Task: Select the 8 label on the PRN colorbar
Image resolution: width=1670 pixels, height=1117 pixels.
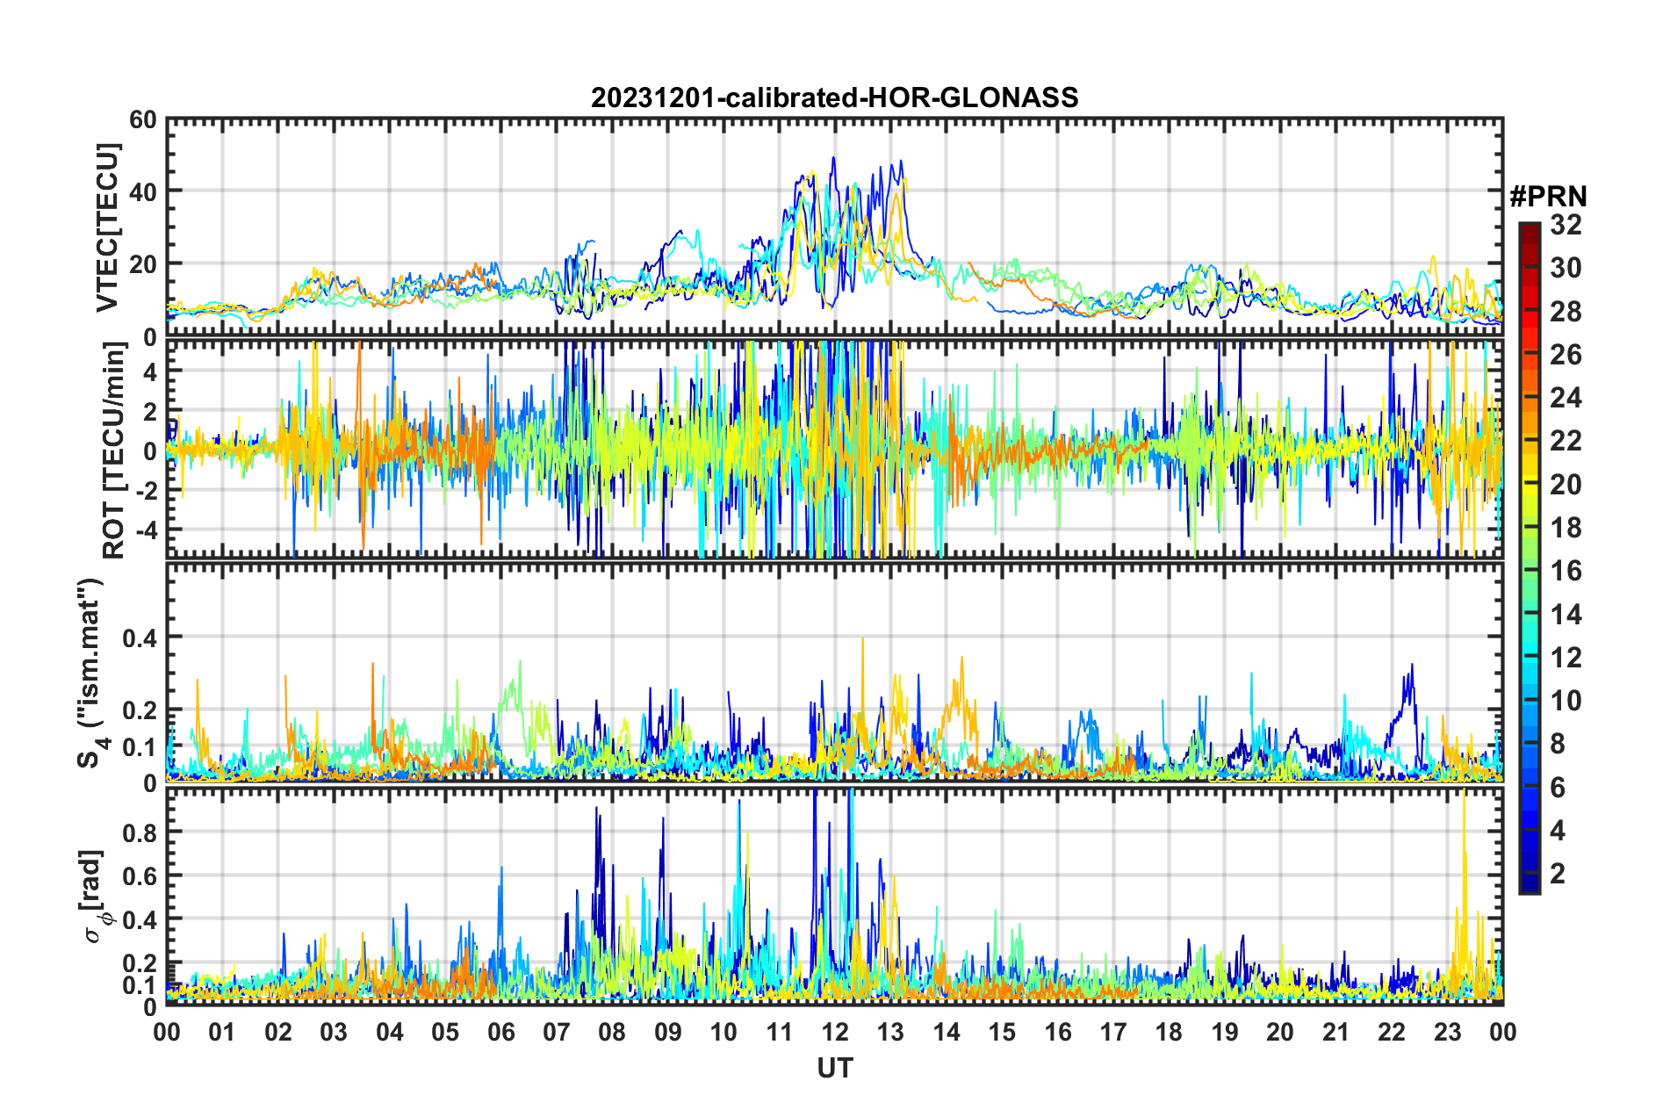Action: 1558,744
